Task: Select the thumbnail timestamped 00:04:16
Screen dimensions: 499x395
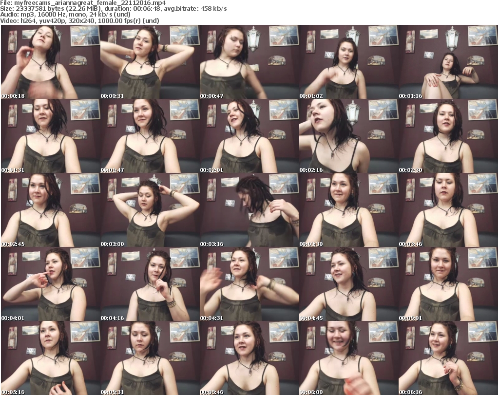Action: (150, 284)
